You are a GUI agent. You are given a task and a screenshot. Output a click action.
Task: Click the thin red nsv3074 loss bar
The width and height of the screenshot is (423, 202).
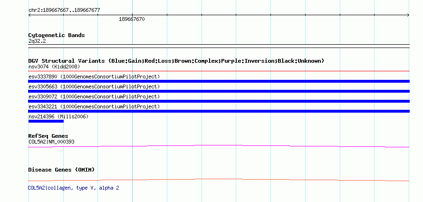[219, 71]
